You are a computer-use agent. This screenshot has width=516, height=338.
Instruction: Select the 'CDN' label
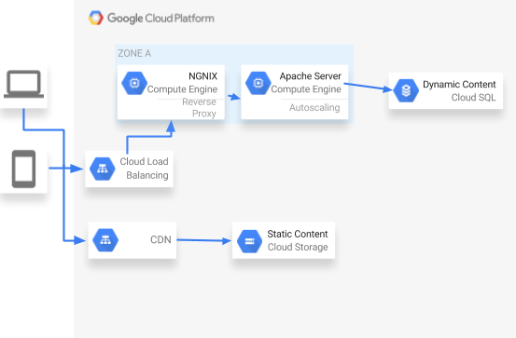click(160, 240)
